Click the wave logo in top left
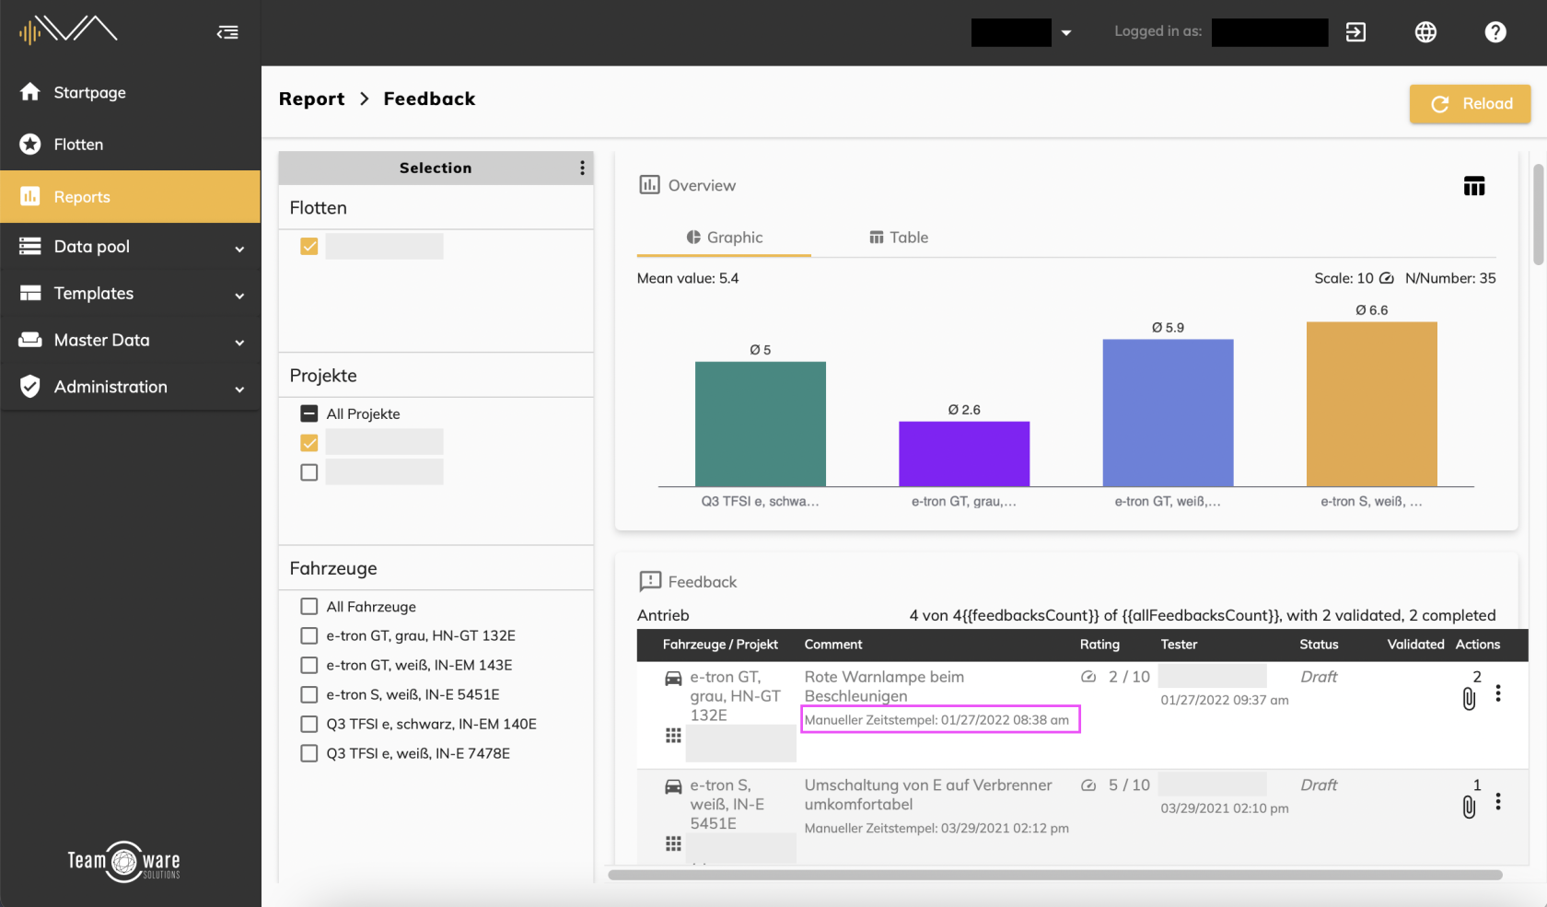This screenshot has width=1547, height=907. pos(68,30)
